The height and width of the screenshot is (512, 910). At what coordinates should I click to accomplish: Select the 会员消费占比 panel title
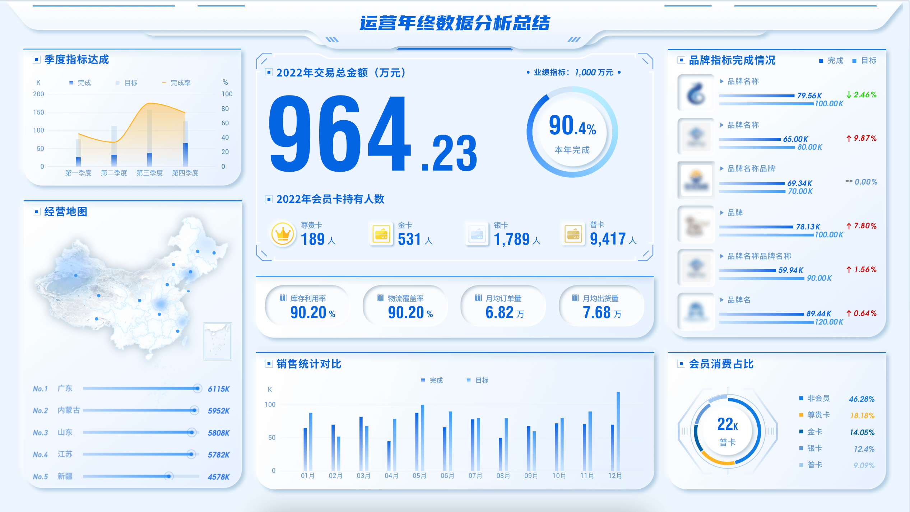click(721, 364)
